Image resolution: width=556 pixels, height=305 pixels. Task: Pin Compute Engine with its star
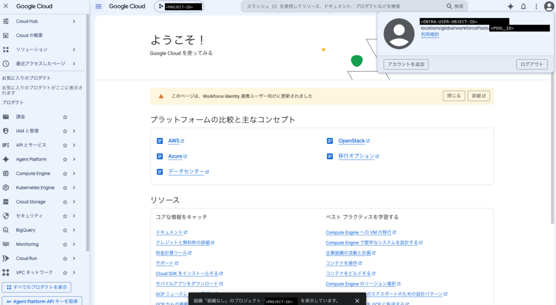[x=65, y=174]
